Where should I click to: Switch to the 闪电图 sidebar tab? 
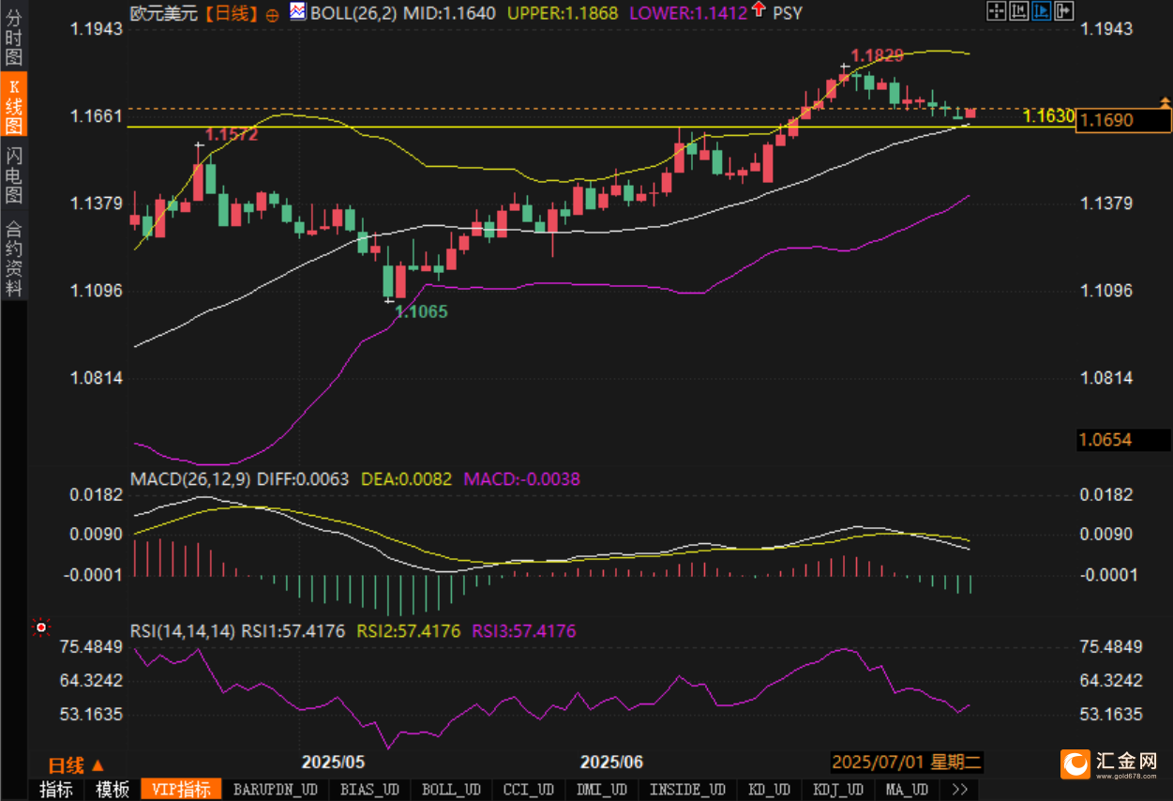[14, 174]
